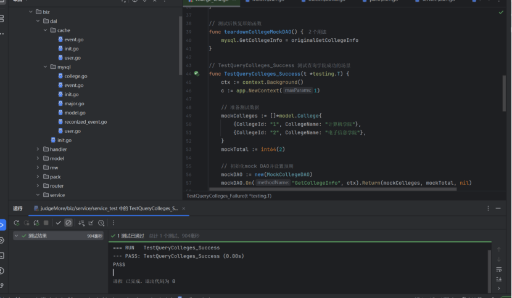The width and height of the screenshot is (512, 298).
Task: Open the Problems sidebar icon
Action: point(2,271)
